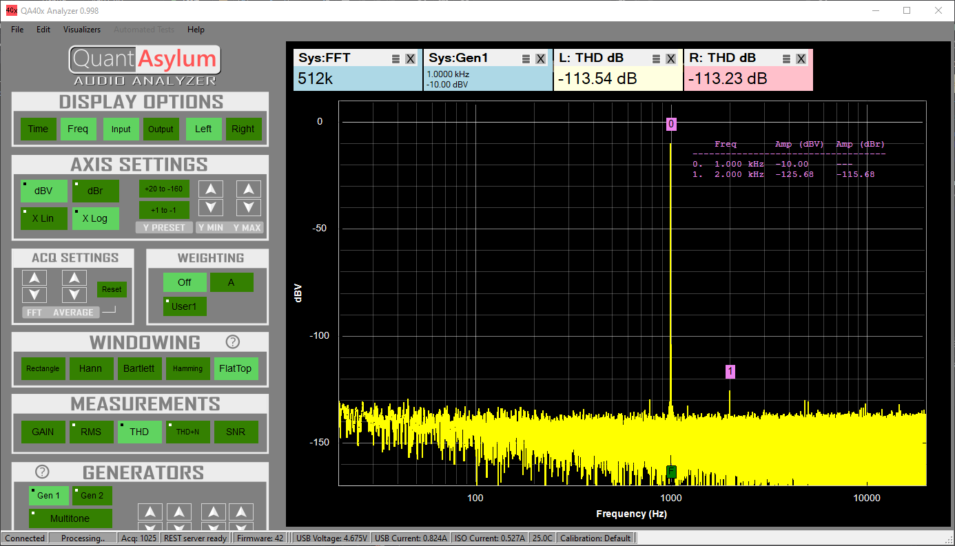Click the Generators help question mark icon
Viewport: 955px width, 546px height.
point(42,472)
